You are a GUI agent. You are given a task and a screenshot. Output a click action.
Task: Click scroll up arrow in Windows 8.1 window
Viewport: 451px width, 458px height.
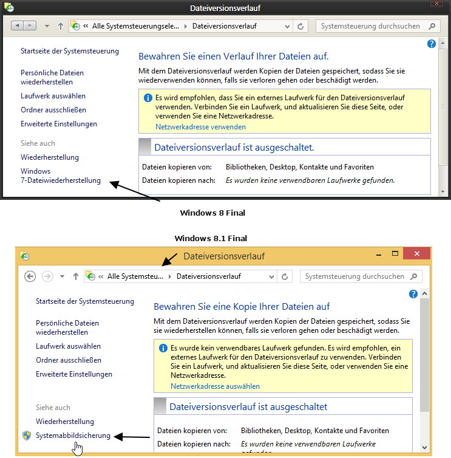click(425, 293)
